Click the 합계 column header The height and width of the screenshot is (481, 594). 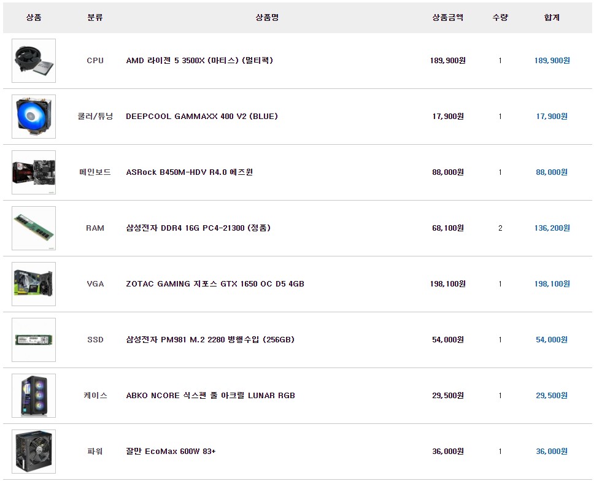pos(552,18)
